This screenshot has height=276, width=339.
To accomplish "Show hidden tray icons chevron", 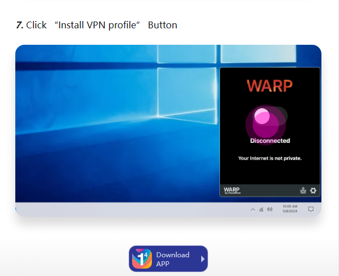I will tap(252, 210).
